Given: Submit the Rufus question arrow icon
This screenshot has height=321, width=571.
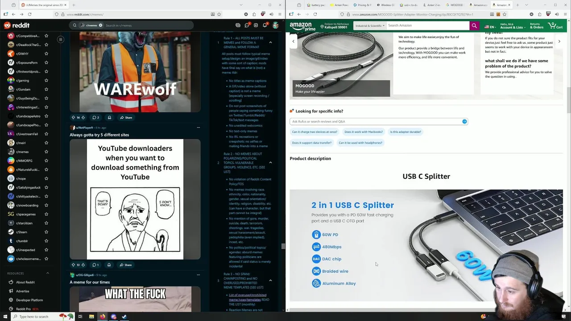Looking at the screenshot, I should pos(464,121).
